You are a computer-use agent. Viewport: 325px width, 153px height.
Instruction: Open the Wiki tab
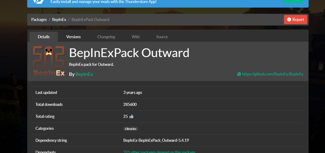(x=136, y=37)
